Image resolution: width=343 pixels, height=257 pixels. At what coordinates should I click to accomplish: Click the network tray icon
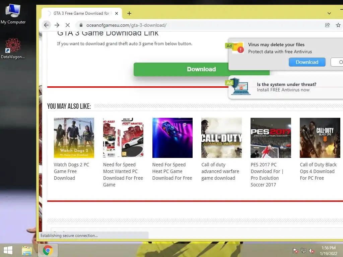point(303,251)
